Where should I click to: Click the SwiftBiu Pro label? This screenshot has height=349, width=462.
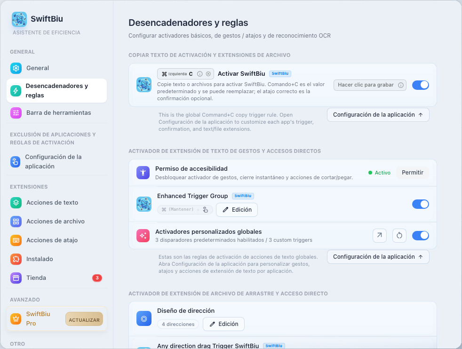pos(38,319)
